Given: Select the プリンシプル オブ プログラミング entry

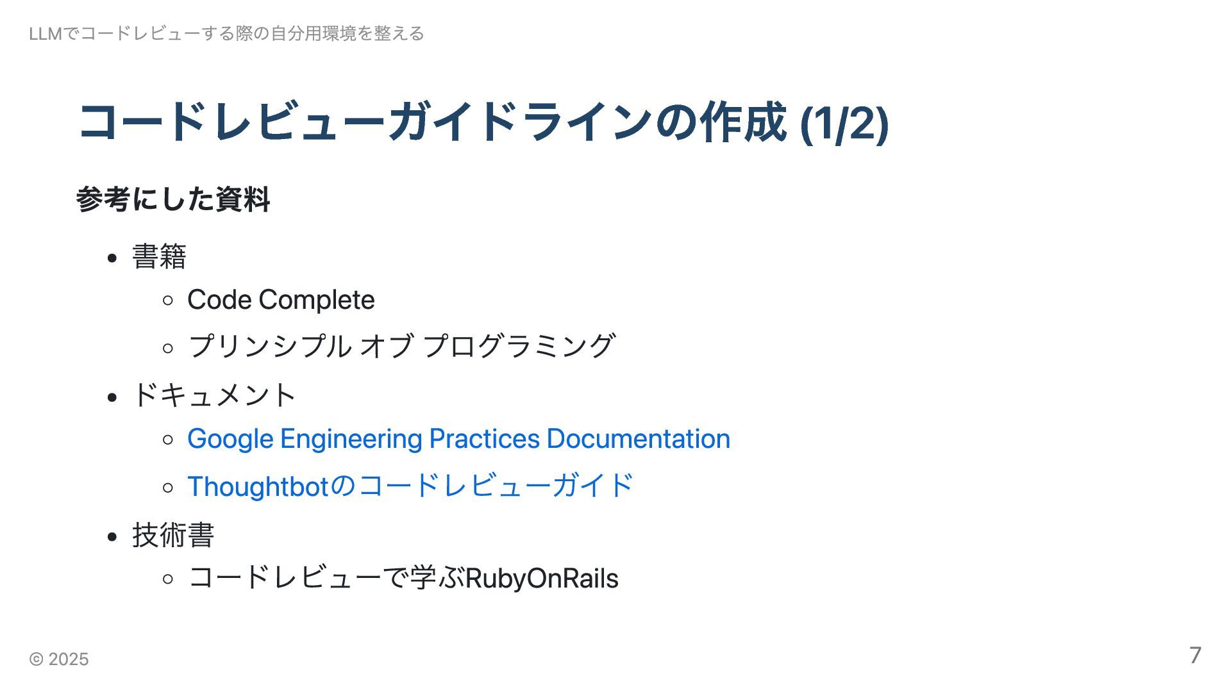Looking at the screenshot, I should click(401, 347).
